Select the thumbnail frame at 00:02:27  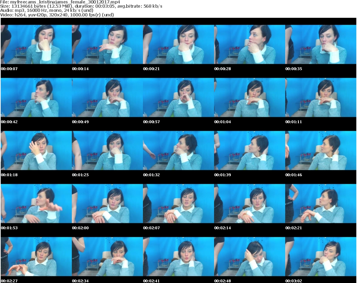36,257
